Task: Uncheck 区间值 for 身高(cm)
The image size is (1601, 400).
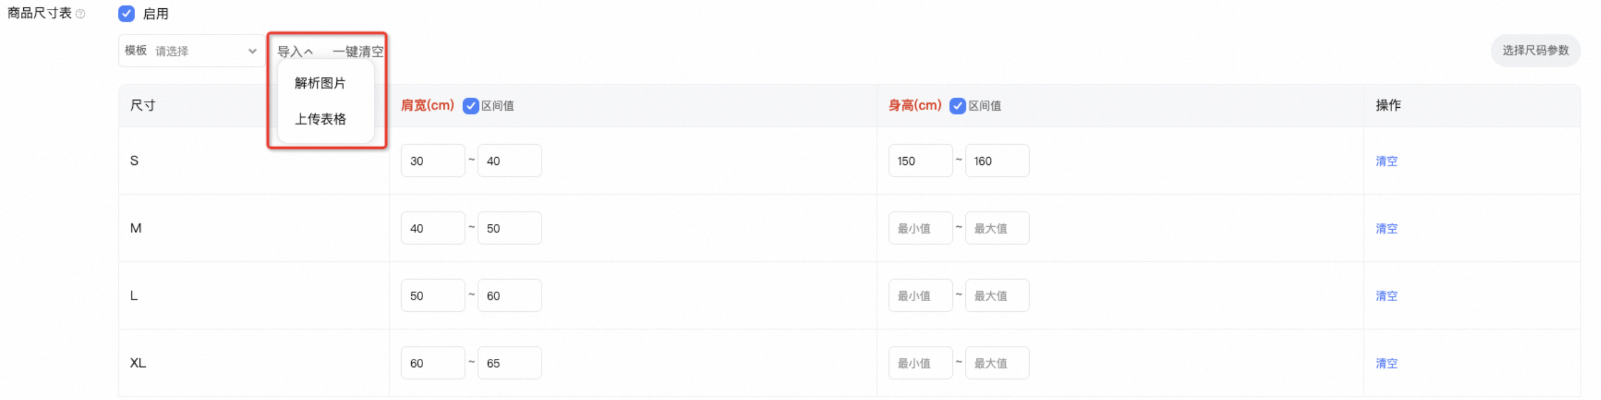Action: click(x=957, y=105)
